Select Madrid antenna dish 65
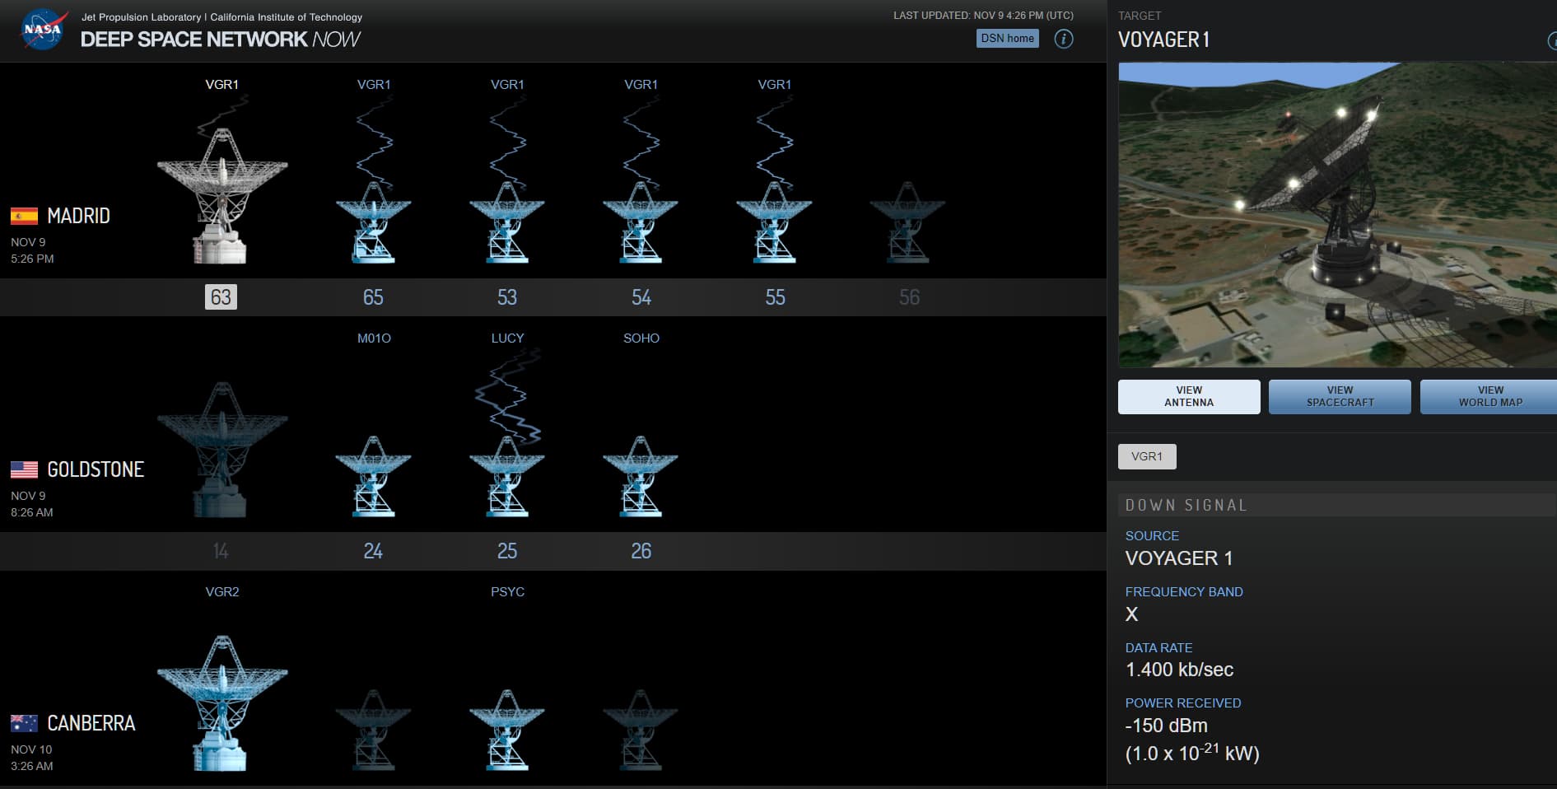Image resolution: width=1557 pixels, height=789 pixels. click(x=373, y=224)
